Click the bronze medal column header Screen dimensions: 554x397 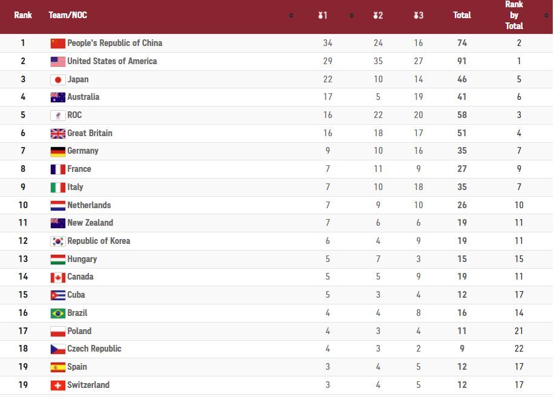pyautogui.click(x=419, y=15)
